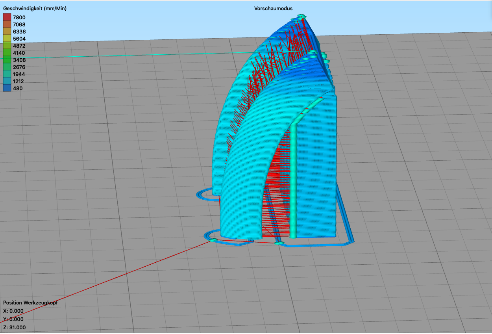Click the yellow 5604 legend swatch
492x334 pixels.
click(x=7, y=39)
